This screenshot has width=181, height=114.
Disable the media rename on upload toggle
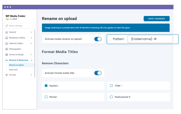point(98,39)
